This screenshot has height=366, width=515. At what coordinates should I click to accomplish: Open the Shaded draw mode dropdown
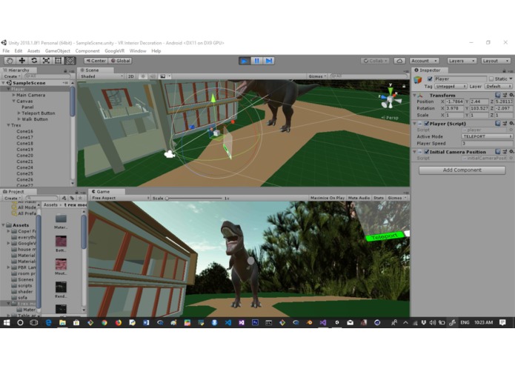point(102,76)
